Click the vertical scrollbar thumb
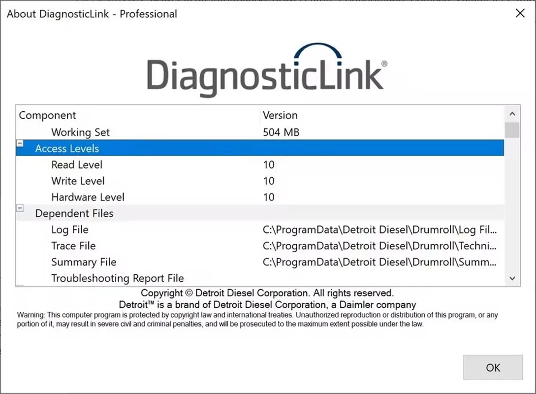536x394 pixels. (512, 130)
